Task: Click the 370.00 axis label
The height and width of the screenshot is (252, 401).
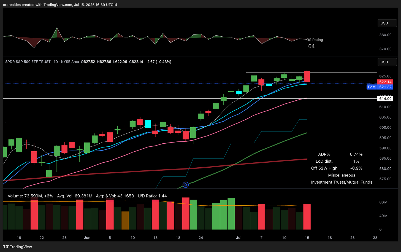Action: tap(385, 49)
